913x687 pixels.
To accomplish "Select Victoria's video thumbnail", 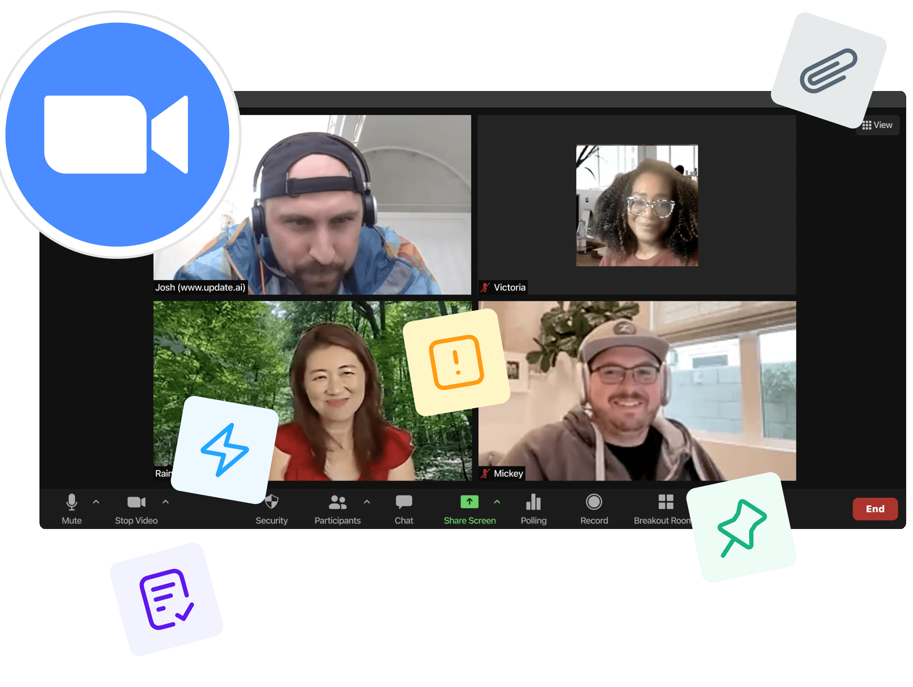I will click(x=637, y=205).
